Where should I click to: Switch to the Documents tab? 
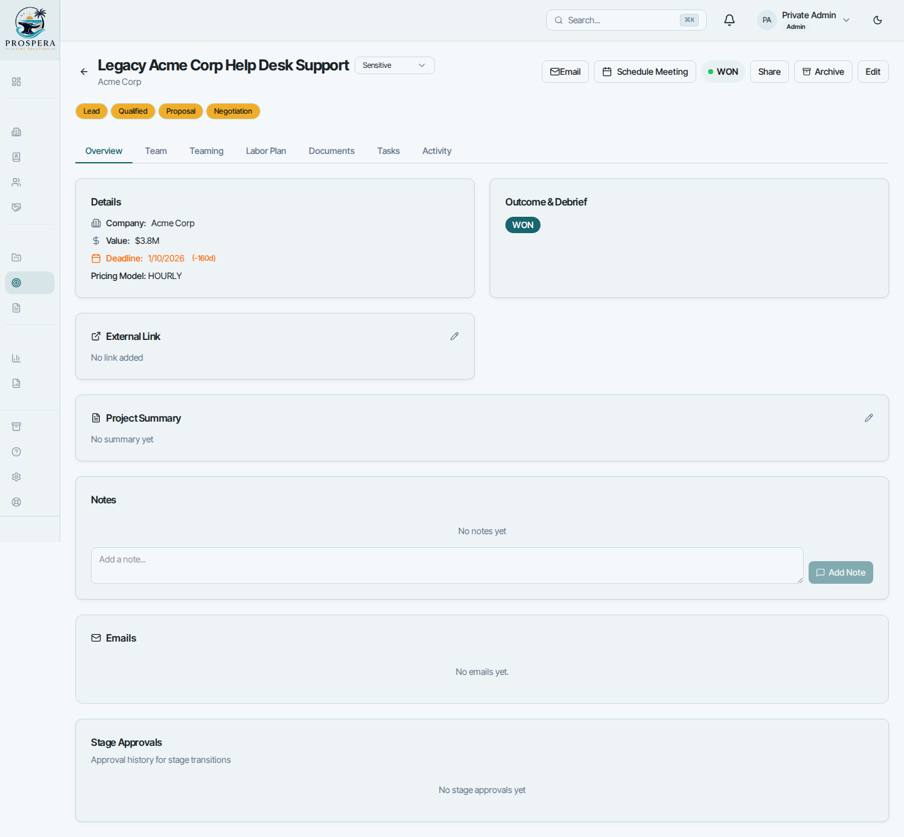[331, 151]
